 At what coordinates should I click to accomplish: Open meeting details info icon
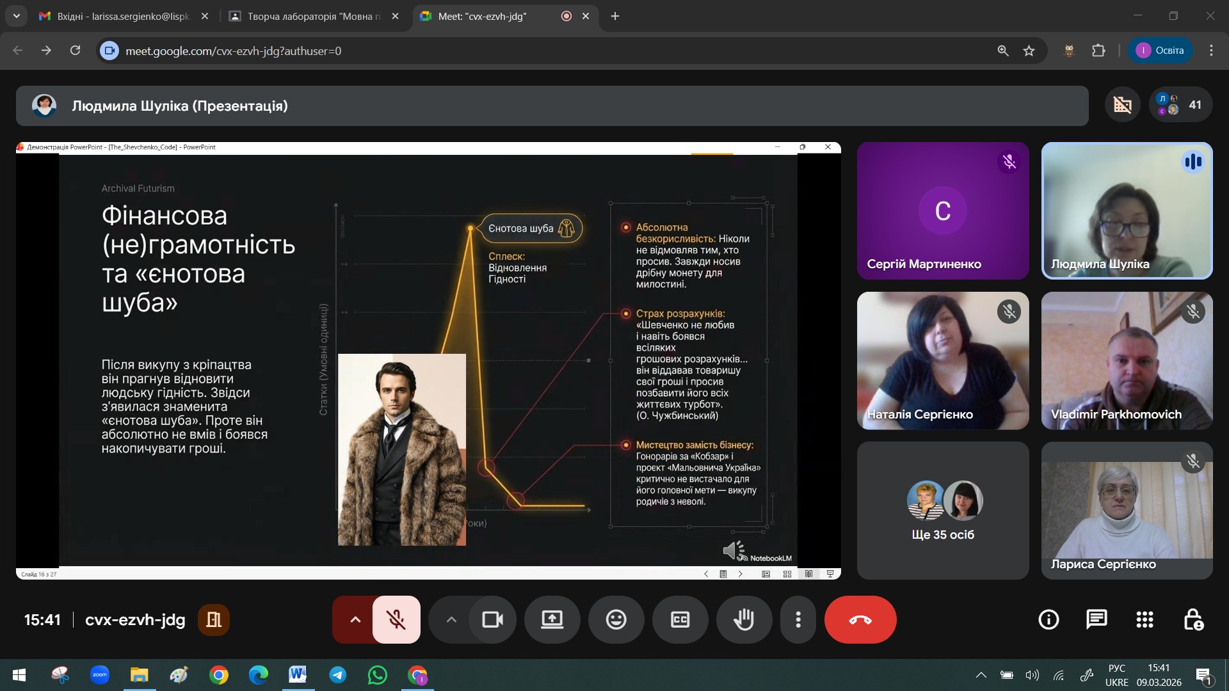tap(1048, 619)
